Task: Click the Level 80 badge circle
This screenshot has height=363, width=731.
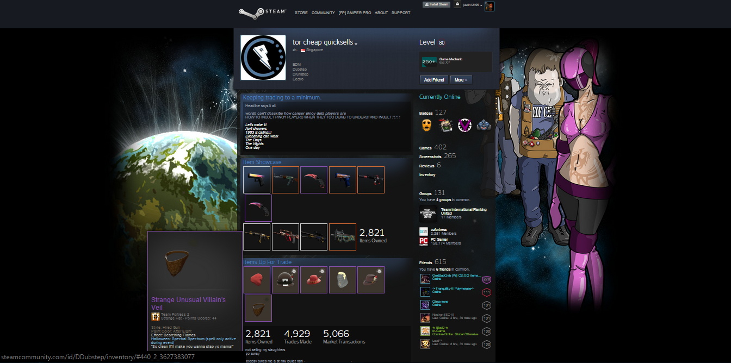Action: click(x=441, y=43)
